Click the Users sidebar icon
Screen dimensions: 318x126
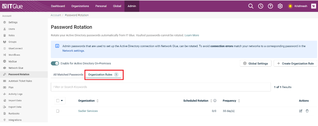click(x=5, y=29)
